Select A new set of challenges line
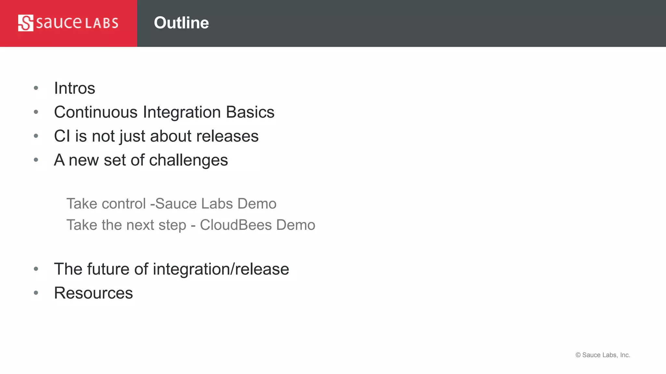 [141, 160]
